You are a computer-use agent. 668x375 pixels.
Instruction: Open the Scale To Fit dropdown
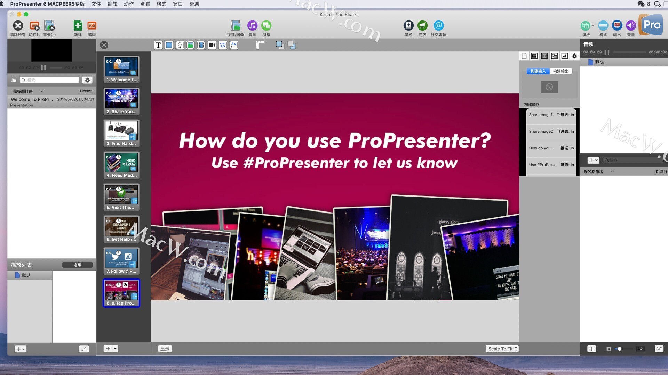point(502,349)
